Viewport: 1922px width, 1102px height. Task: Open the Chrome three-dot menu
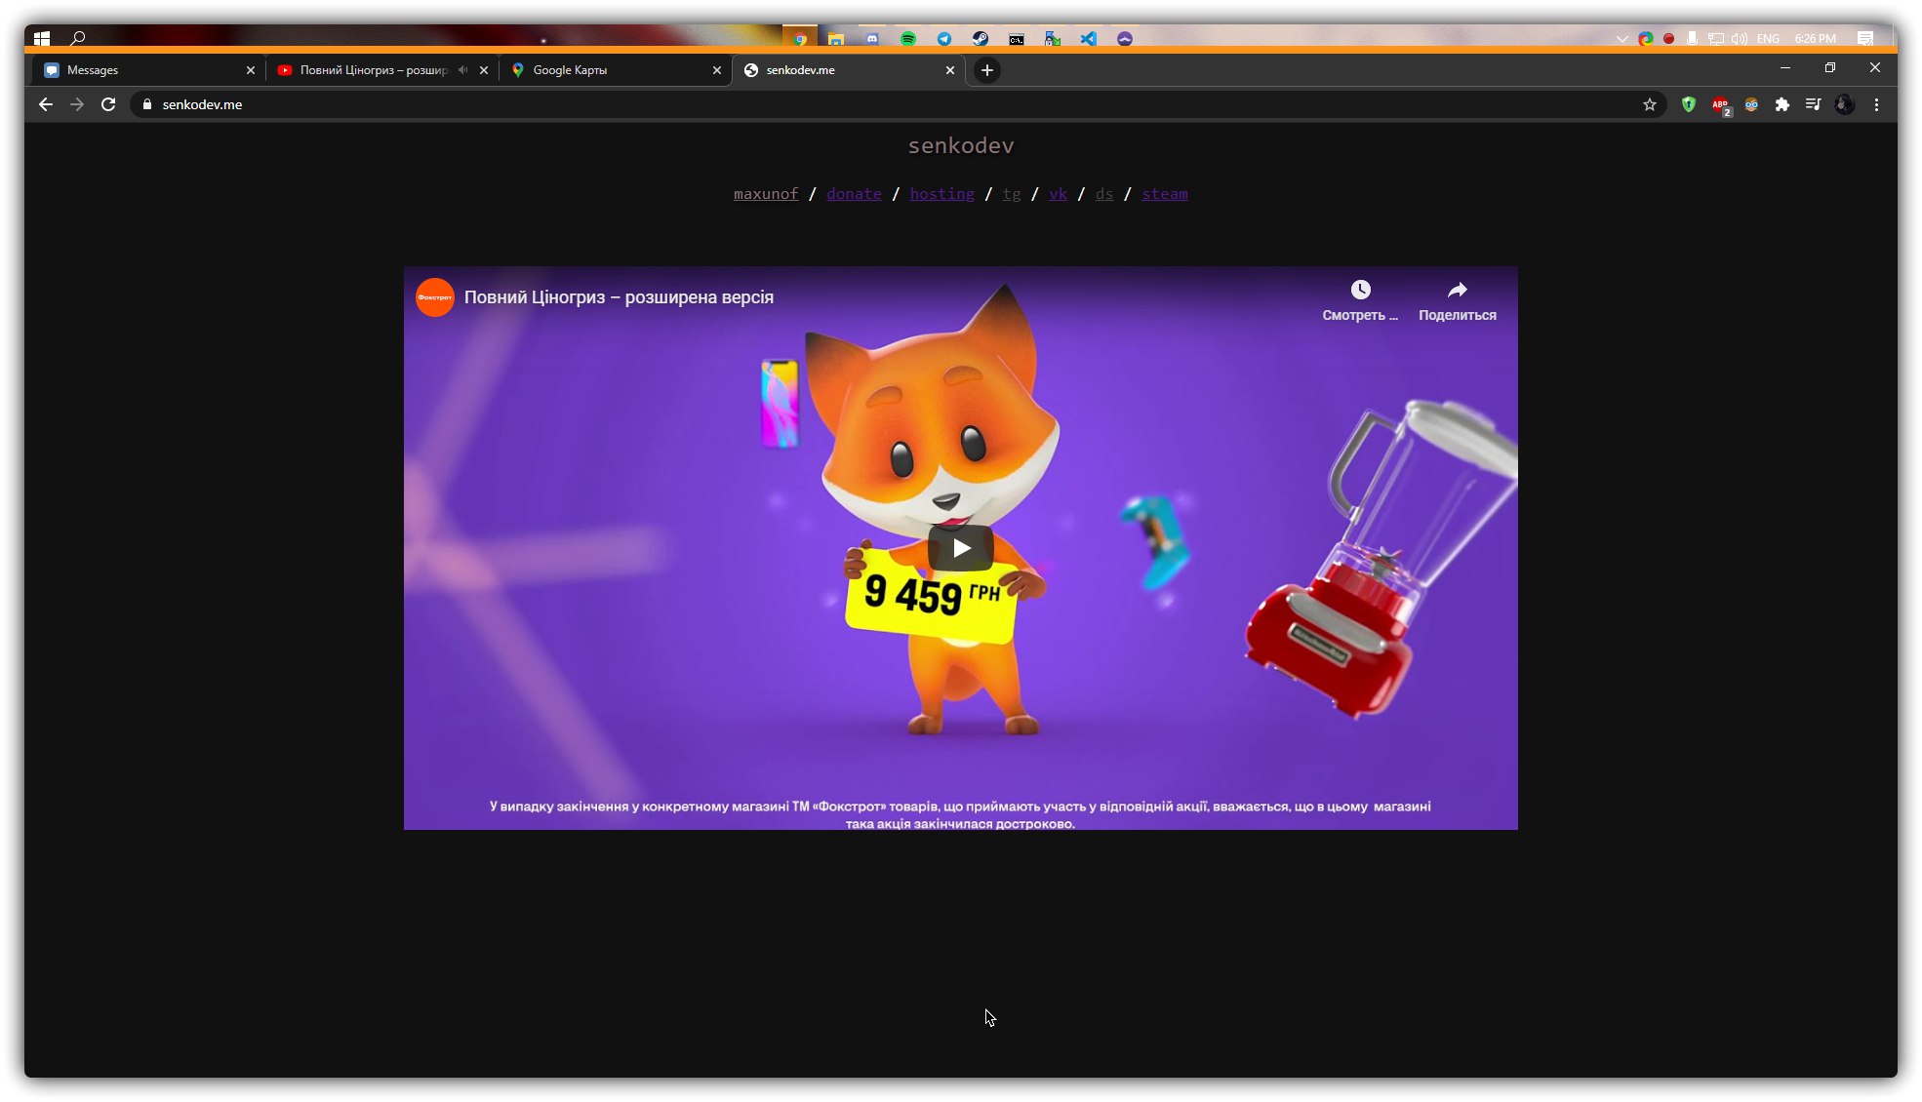(x=1876, y=104)
